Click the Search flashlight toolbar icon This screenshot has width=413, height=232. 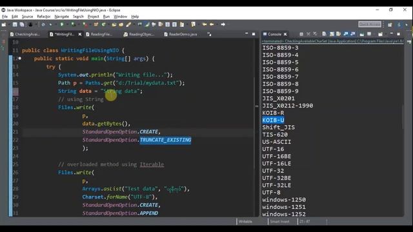click(128, 24)
